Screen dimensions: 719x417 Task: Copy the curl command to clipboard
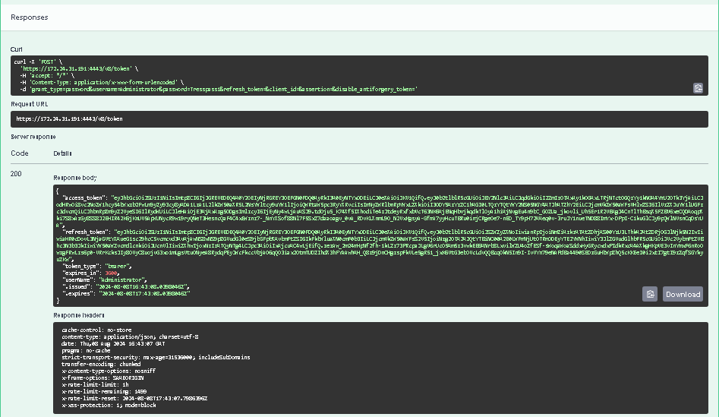tap(698, 88)
